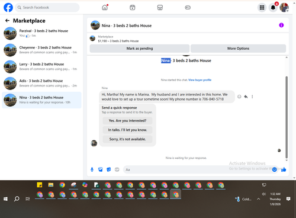Click the More Options button
Screen dimensions: 296x218
pos(238,49)
